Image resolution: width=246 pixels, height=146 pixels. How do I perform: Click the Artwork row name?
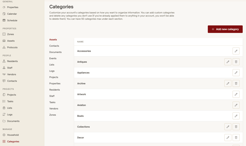click(82, 94)
